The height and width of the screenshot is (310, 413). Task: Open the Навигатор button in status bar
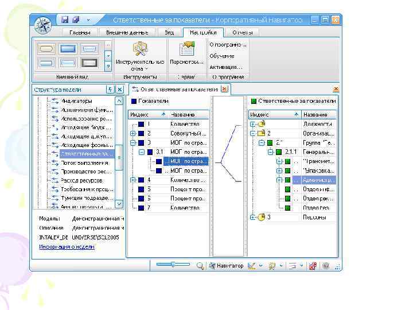[227, 266]
